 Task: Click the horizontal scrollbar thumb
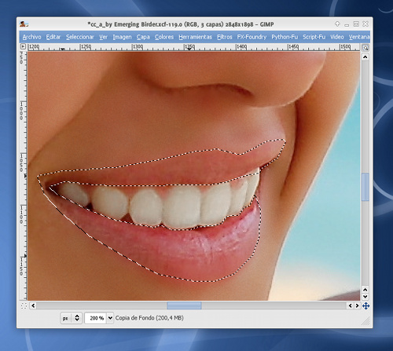(184, 305)
